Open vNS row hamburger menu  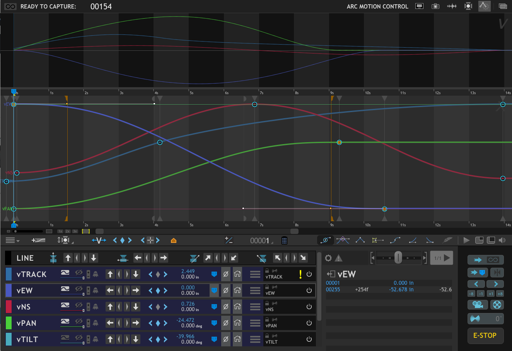click(x=255, y=307)
